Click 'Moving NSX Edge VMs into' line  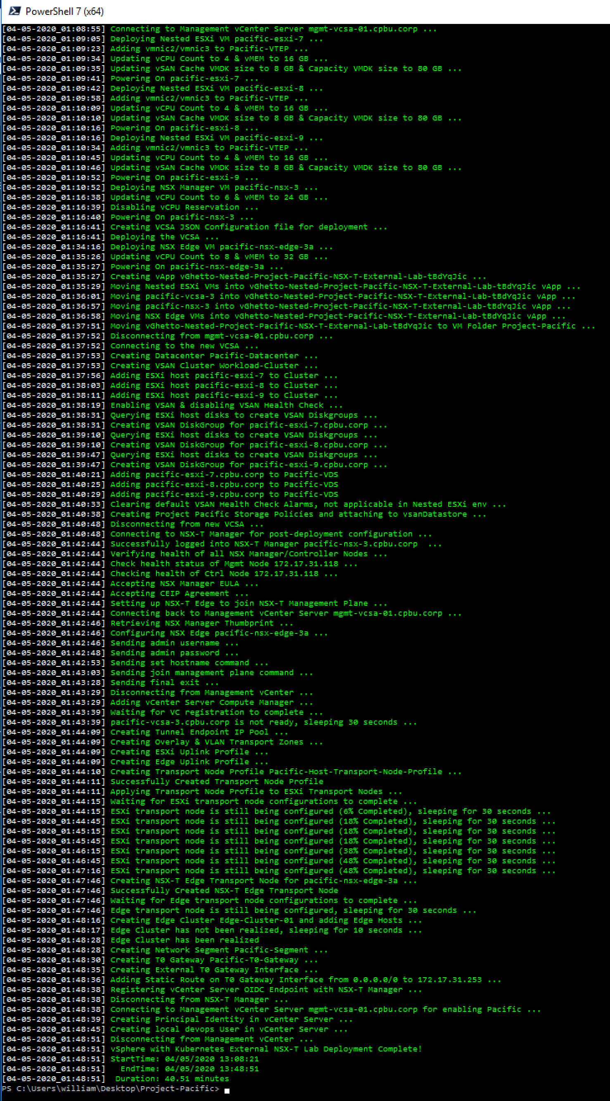tap(284, 316)
